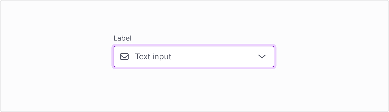Toggle the dropdown list with the caret
Screen dimensions: 389x112
pyautogui.click(x=262, y=57)
